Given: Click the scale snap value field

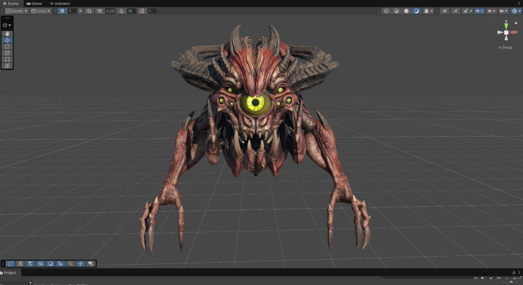Looking at the screenshot, I should coord(152,11).
